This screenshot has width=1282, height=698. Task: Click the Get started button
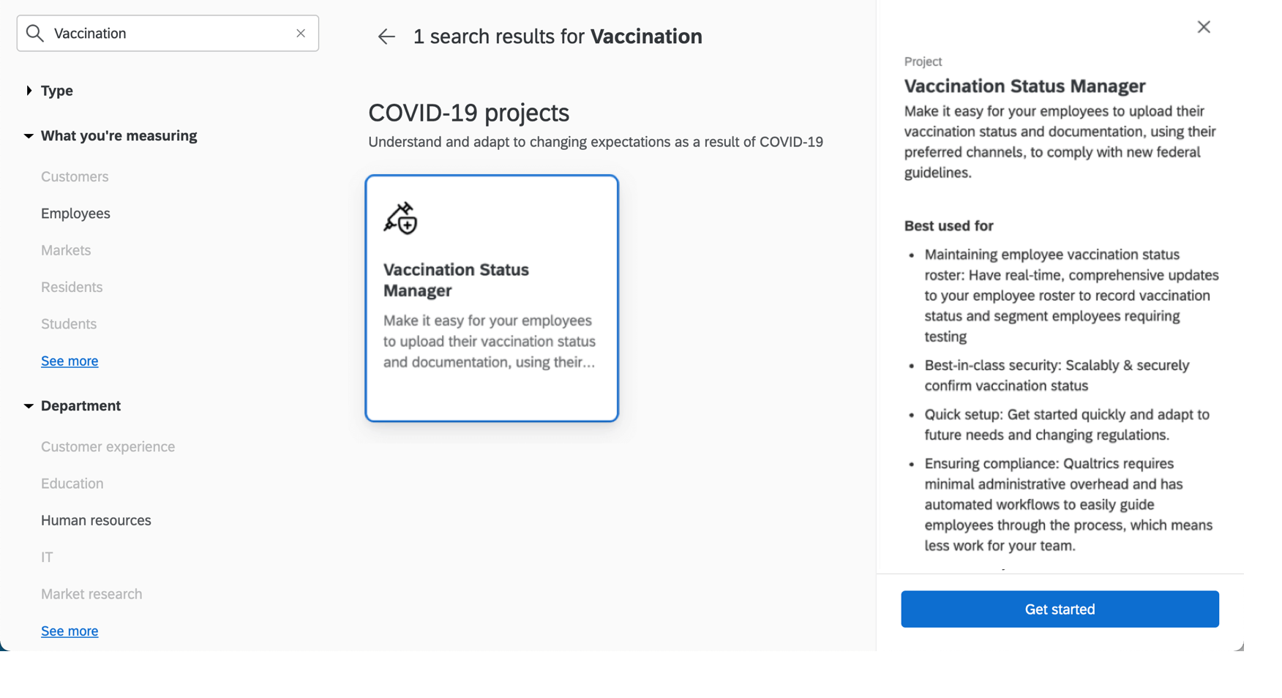[x=1060, y=609]
